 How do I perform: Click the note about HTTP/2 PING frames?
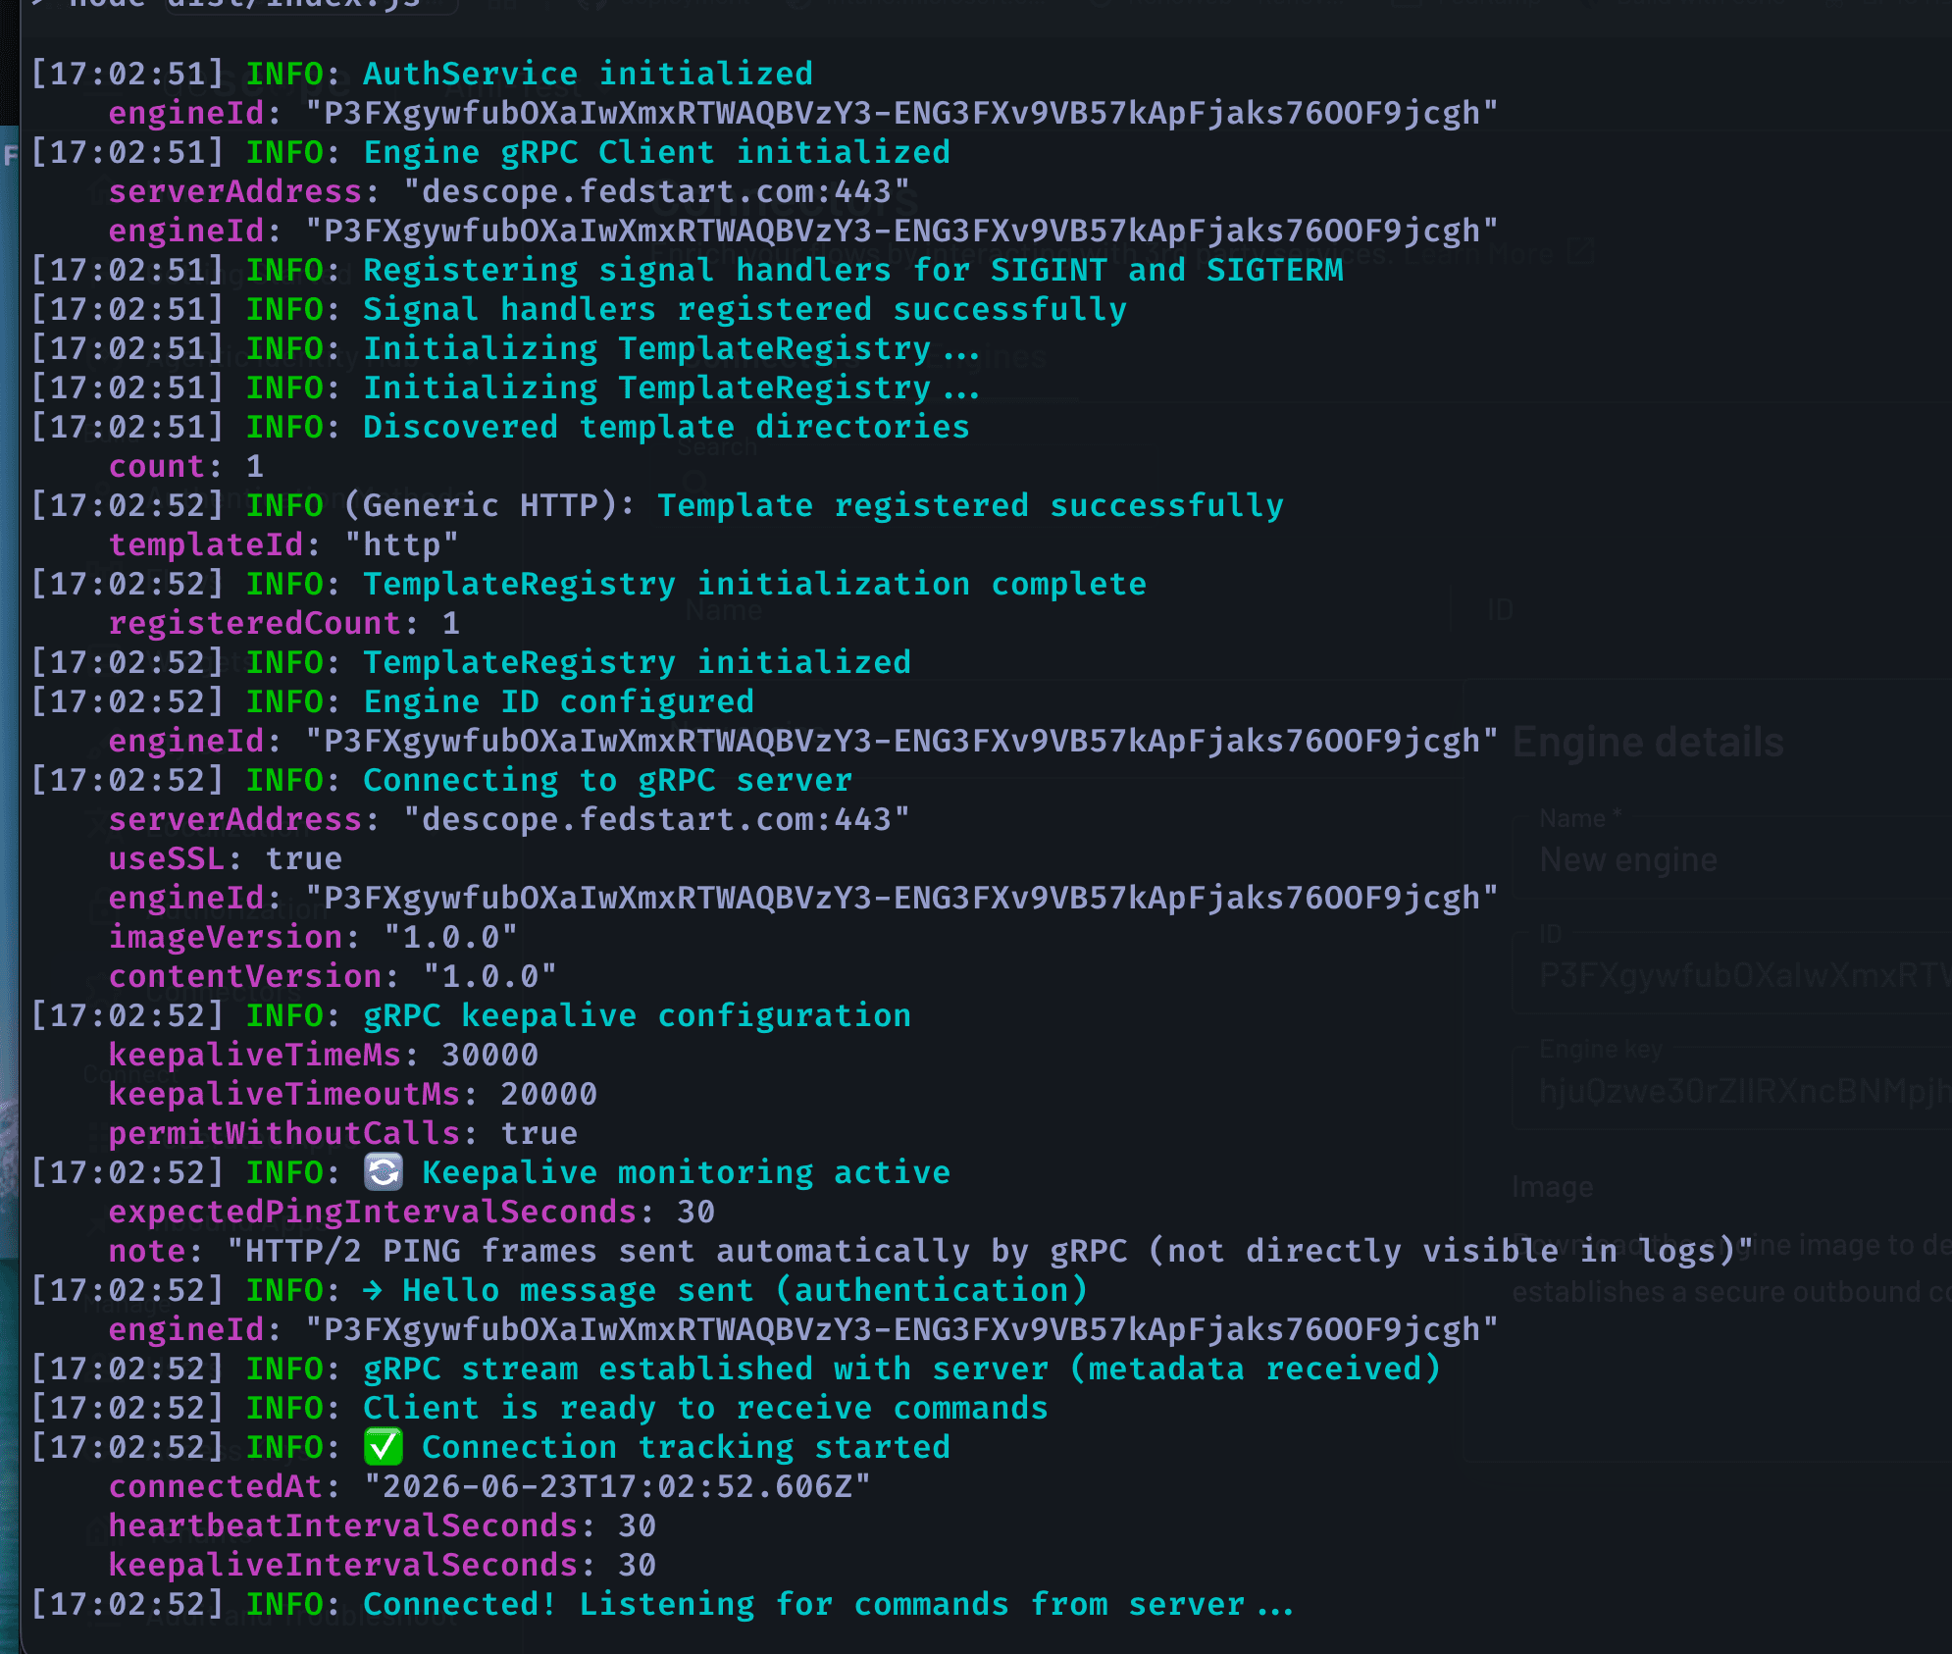pos(931,1251)
